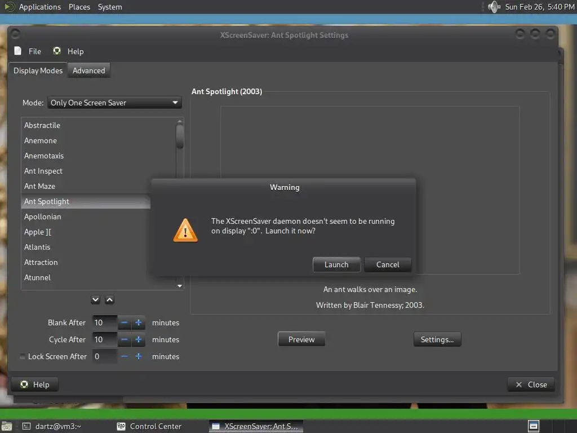Cancel the Warning dialog
This screenshot has height=433, width=577.
pos(388,264)
